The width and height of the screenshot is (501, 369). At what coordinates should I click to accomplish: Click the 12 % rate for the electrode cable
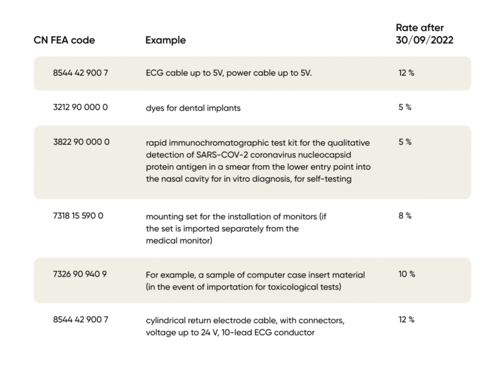(x=406, y=320)
